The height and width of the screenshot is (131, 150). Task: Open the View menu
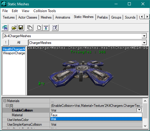click(25, 11)
